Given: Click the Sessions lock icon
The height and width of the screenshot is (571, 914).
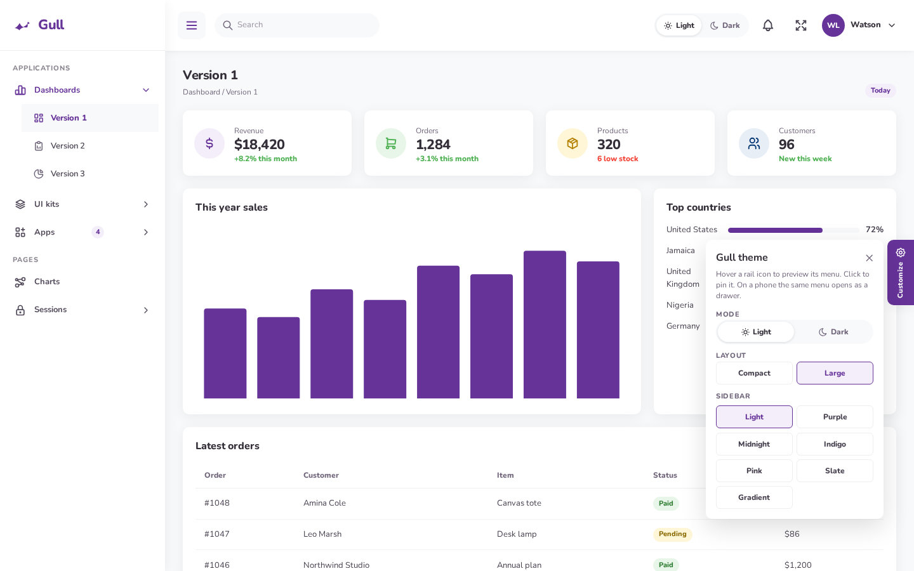Looking at the screenshot, I should [x=20, y=310].
